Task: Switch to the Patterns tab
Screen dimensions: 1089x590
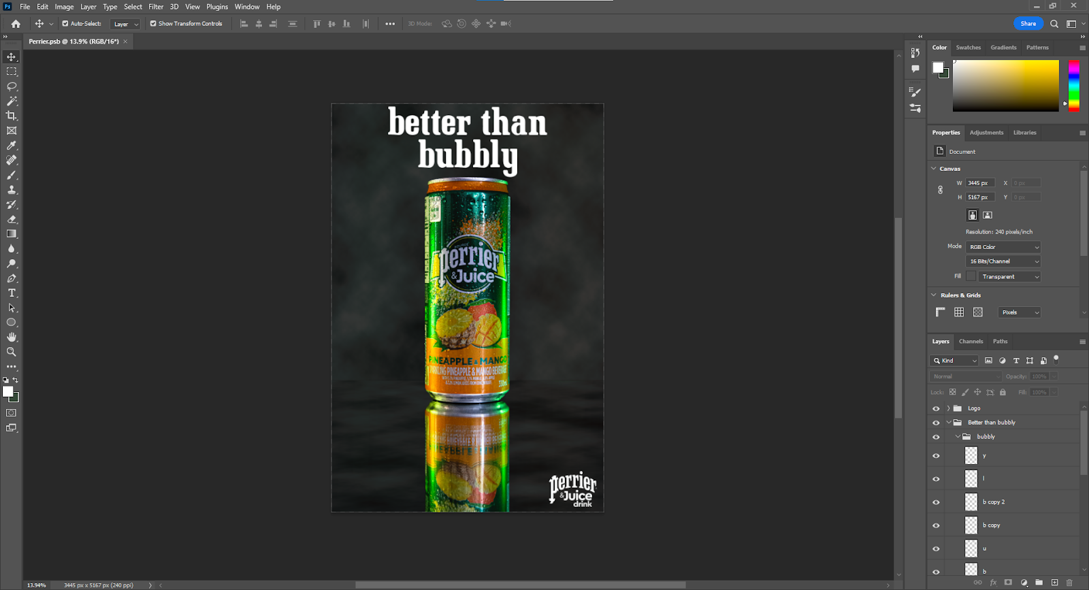Action: coord(1037,48)
